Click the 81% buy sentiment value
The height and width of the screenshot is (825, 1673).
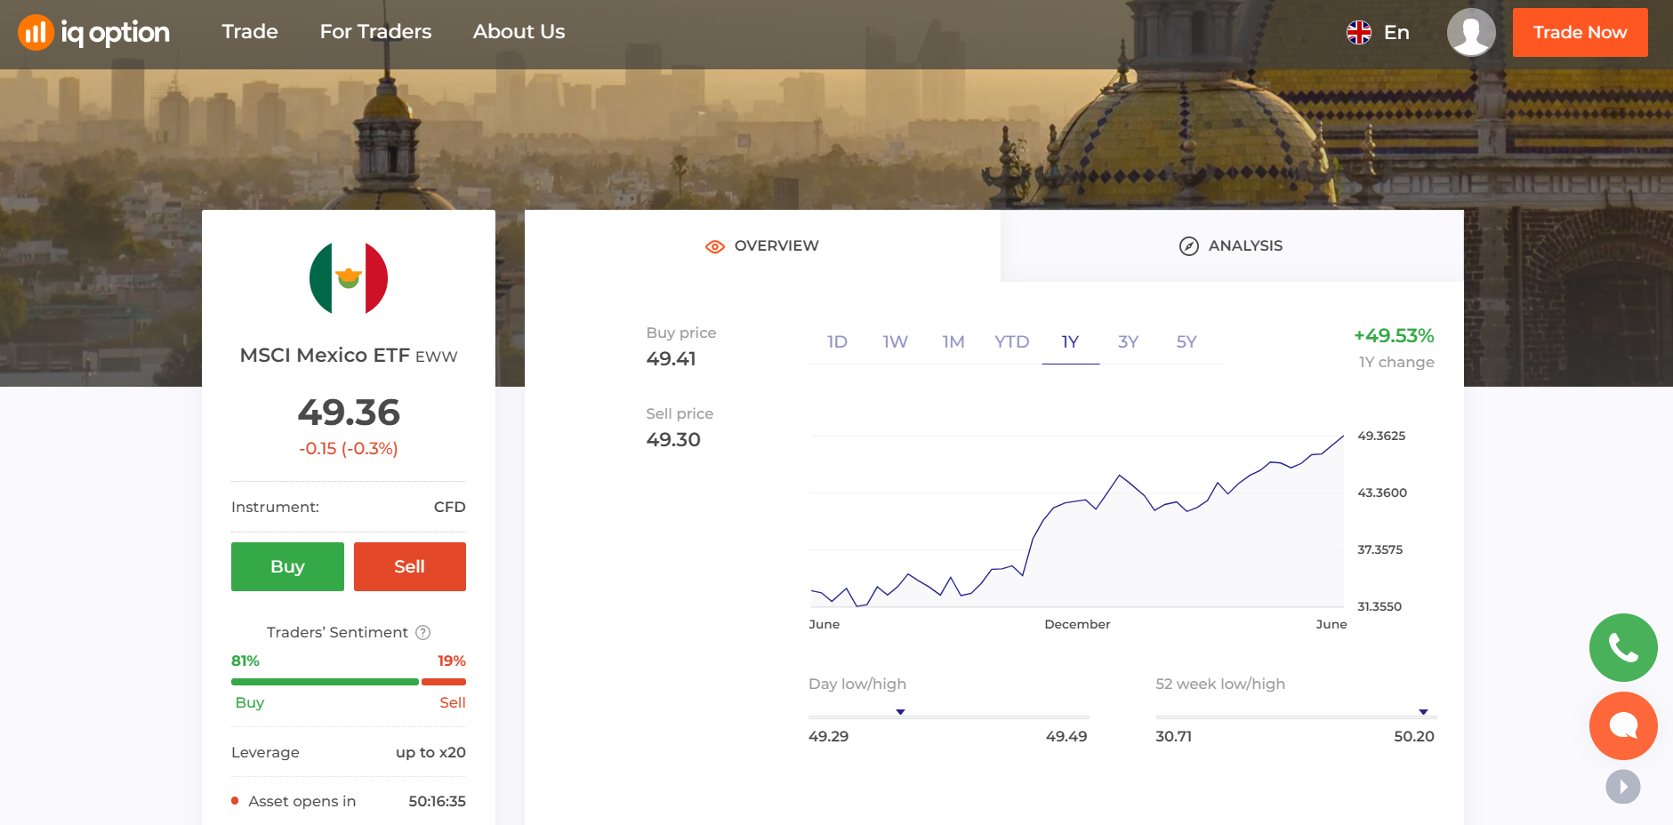click(x=245, y=661)
